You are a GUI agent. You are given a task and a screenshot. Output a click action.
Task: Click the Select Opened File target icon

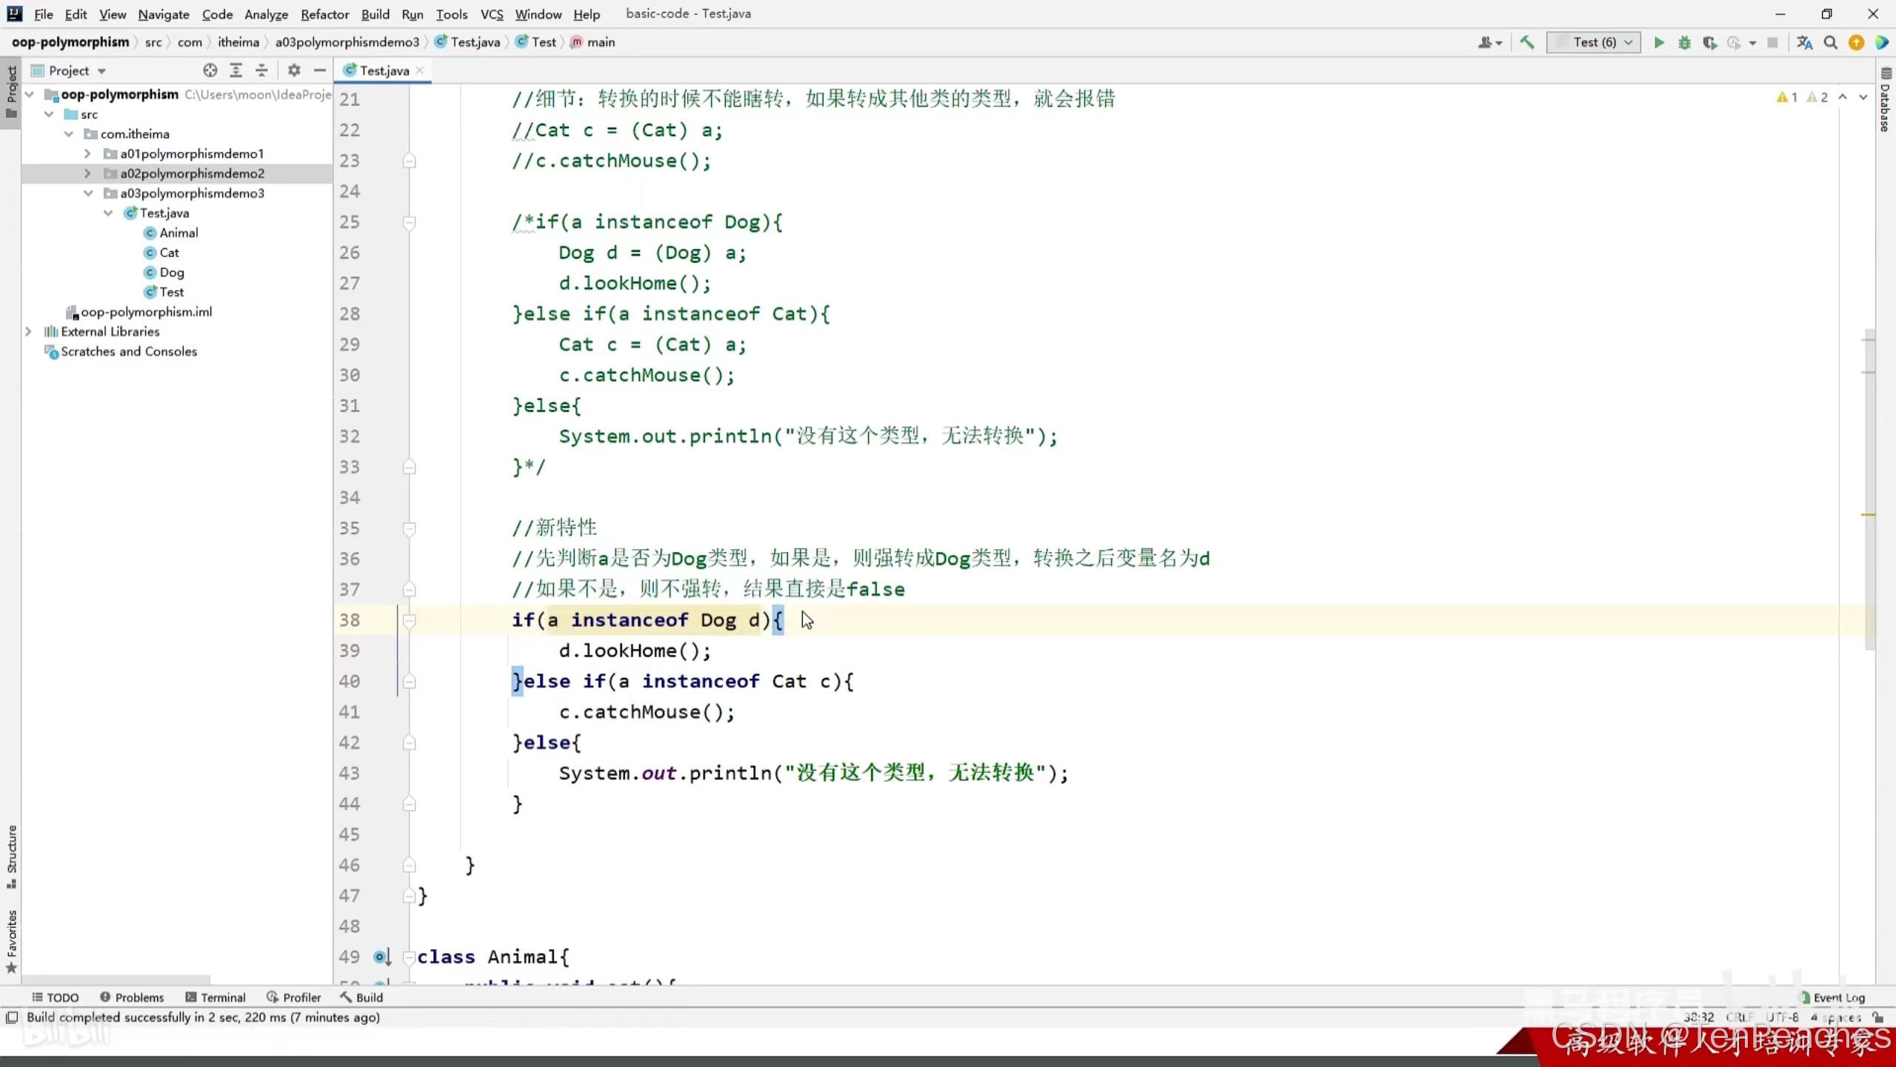[x=210, y=70]
